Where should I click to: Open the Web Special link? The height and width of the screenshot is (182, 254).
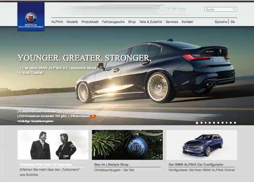(31, 73)
